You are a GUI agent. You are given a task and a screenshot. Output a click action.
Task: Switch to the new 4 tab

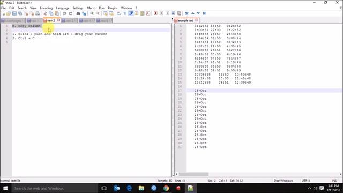point(87,20)
